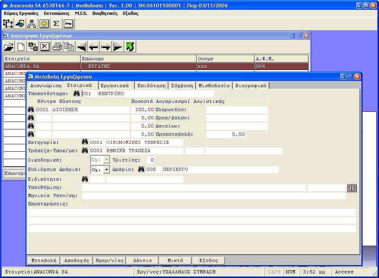Click the Sigma totals toolbar icon

56,24
